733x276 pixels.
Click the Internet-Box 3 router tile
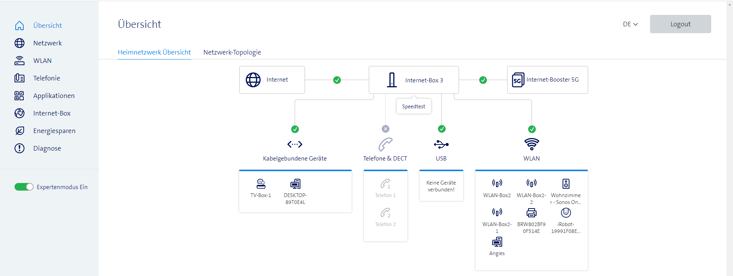tap(414, 80)
